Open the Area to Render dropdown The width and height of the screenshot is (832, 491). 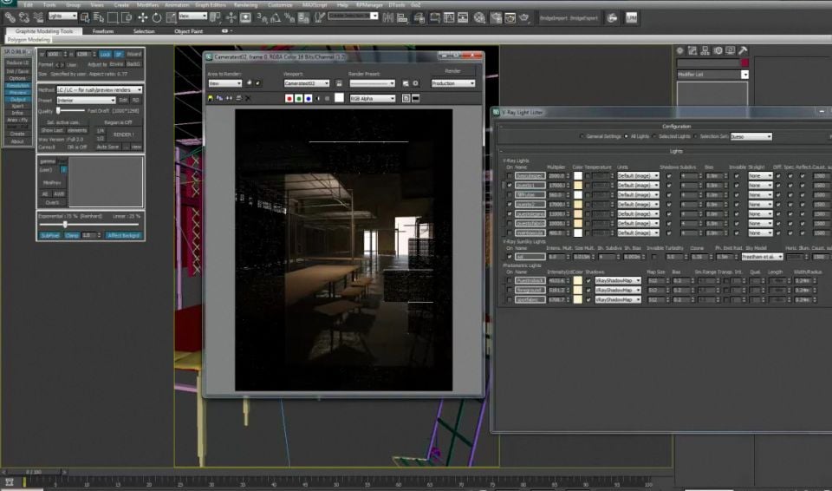[x=225, y=83]
